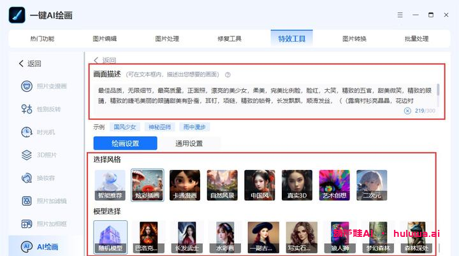The height and width of the screenshot is (256, 459).
Task: Select the 一副古... model thumbnail
Action: (x=263, y=238)
